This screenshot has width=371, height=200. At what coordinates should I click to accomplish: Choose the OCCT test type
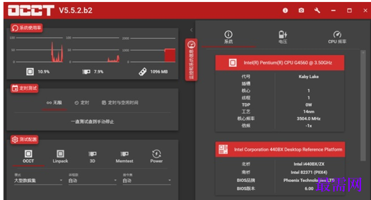click(28, 157)
